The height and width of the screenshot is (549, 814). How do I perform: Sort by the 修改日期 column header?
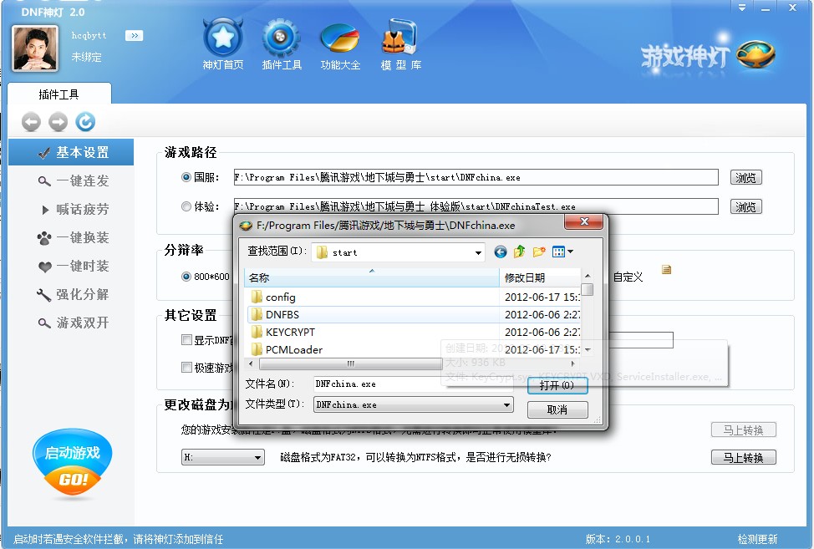tap(540, 277)
